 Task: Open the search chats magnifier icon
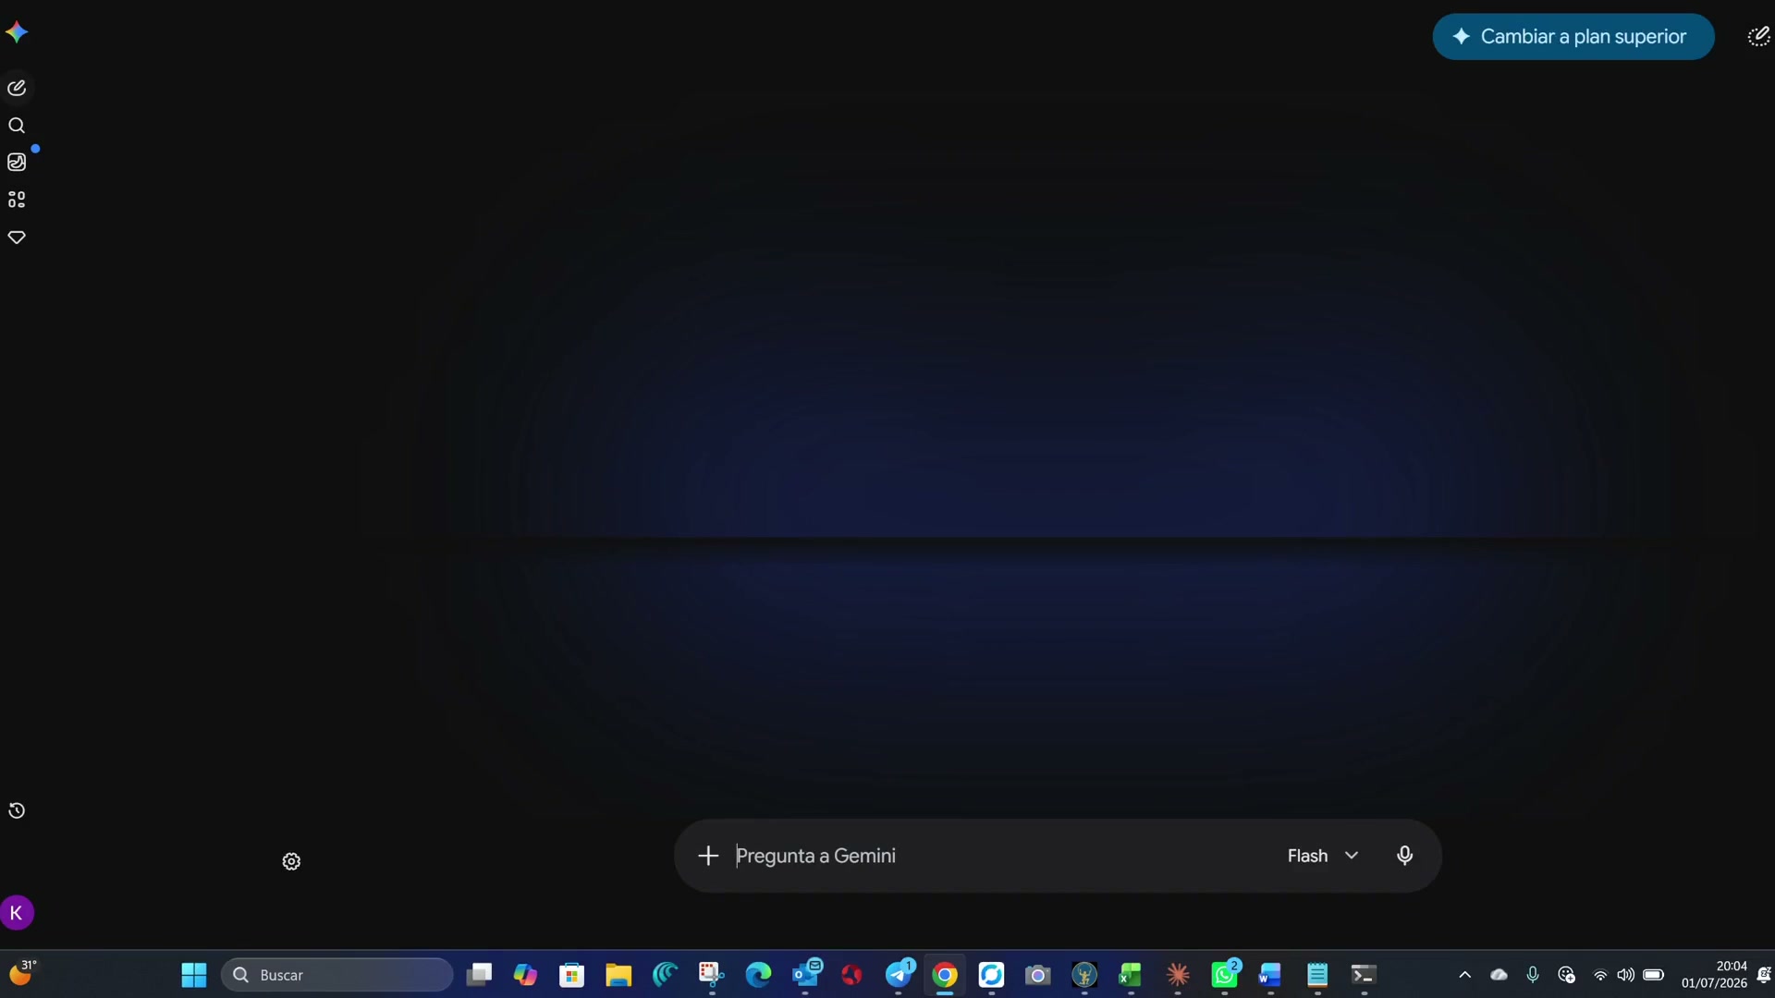(17, 126)
